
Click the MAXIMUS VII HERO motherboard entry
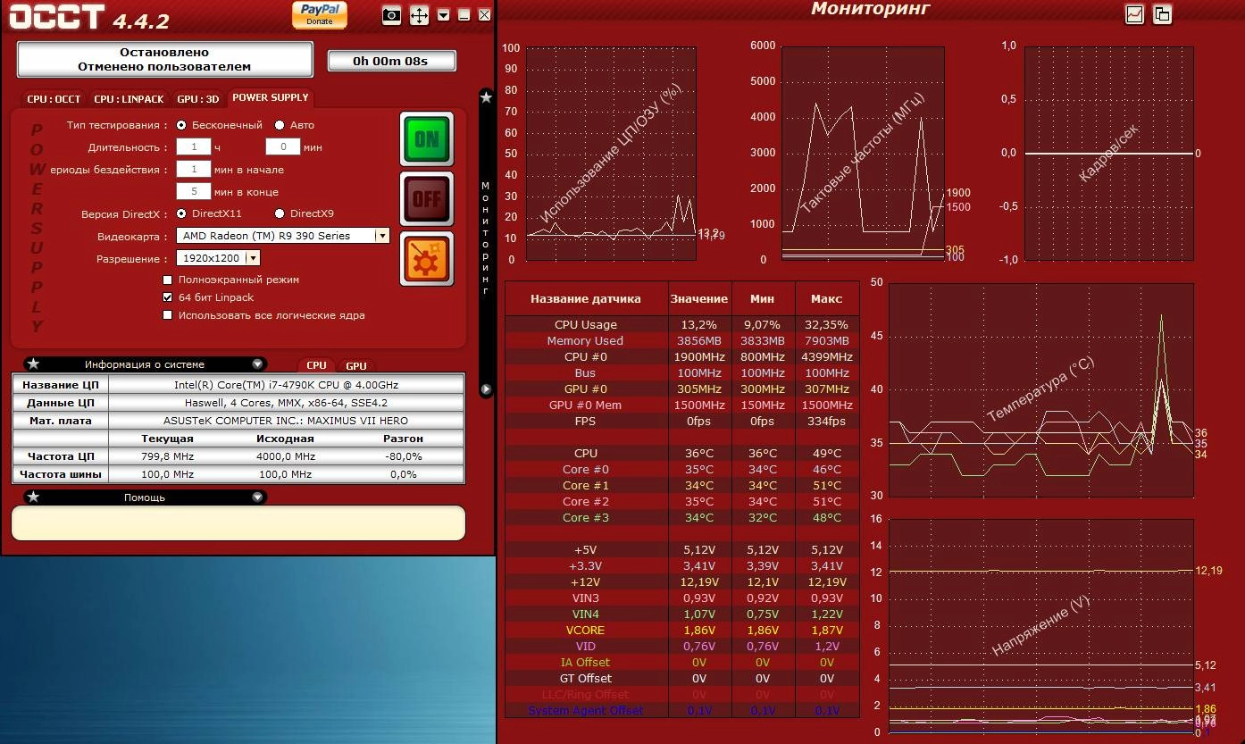coord(286,421)
